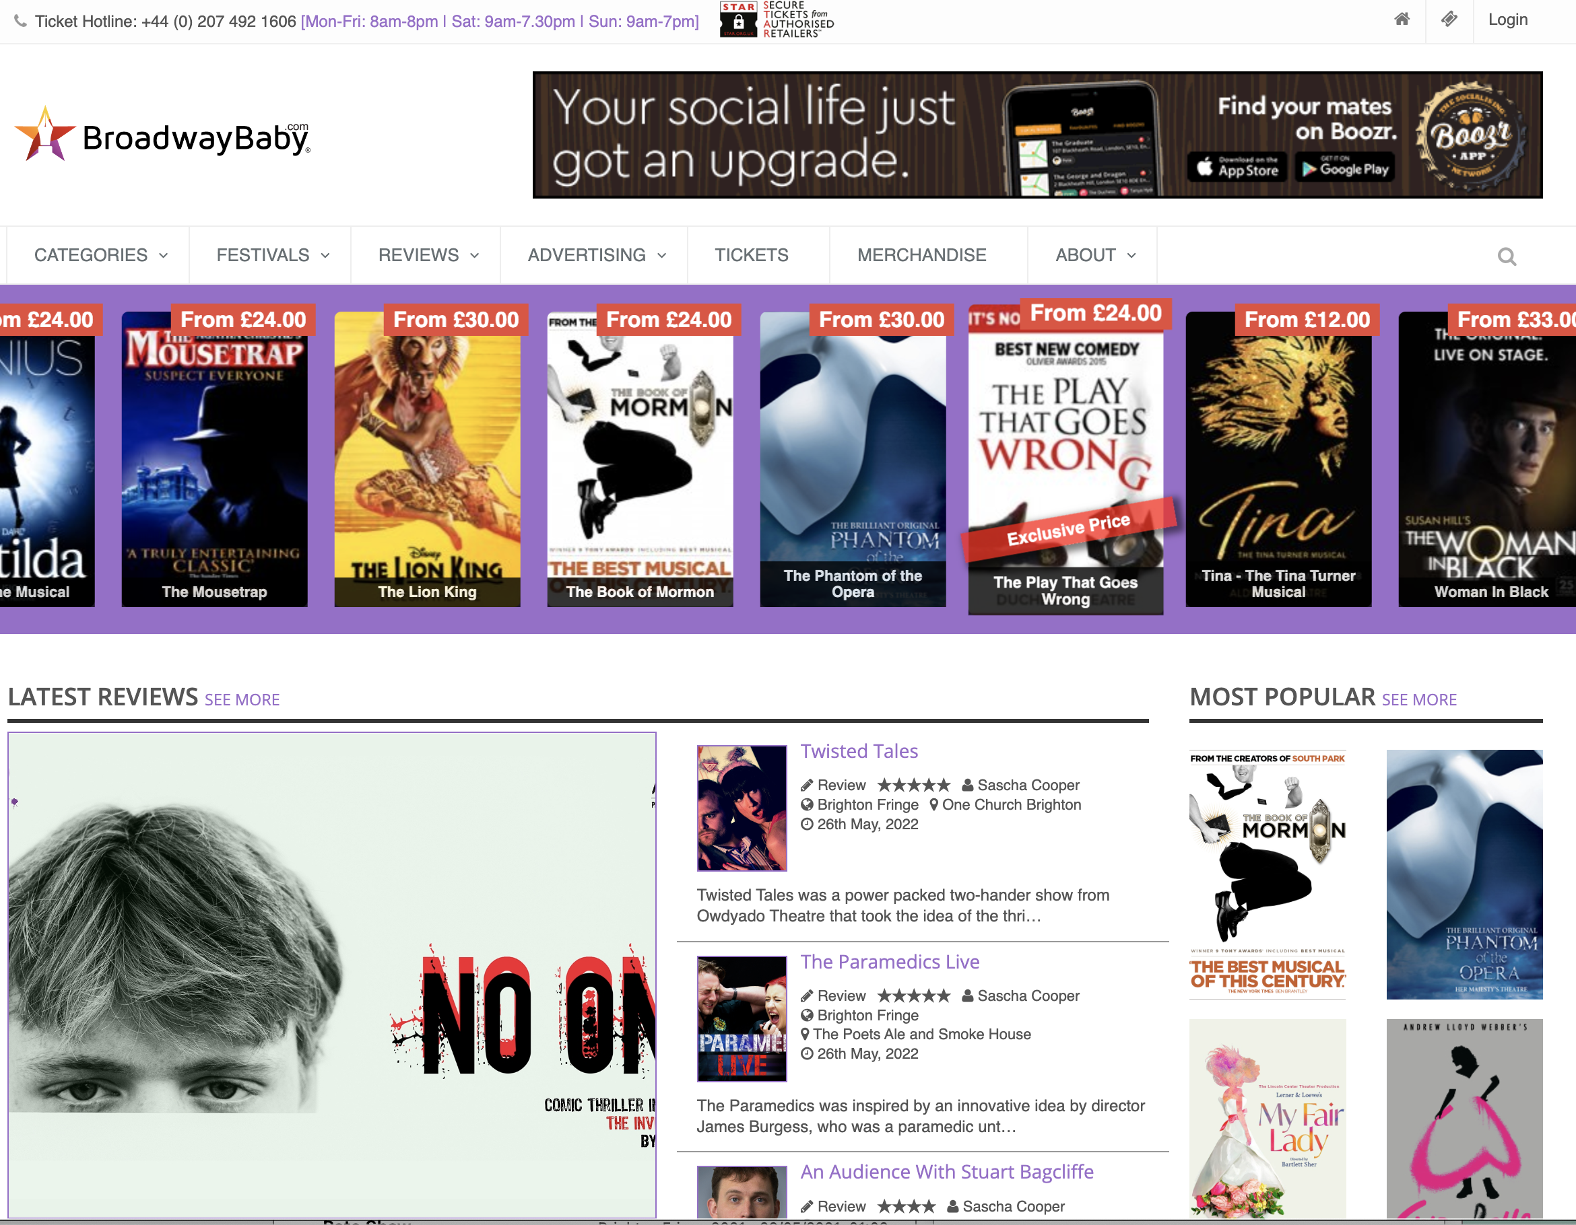Image resolution: width=1576 pixels, height=1225 pixels.
Task: Click the clock icon in Twisted Tales date
Action: [x=807, y=824]
